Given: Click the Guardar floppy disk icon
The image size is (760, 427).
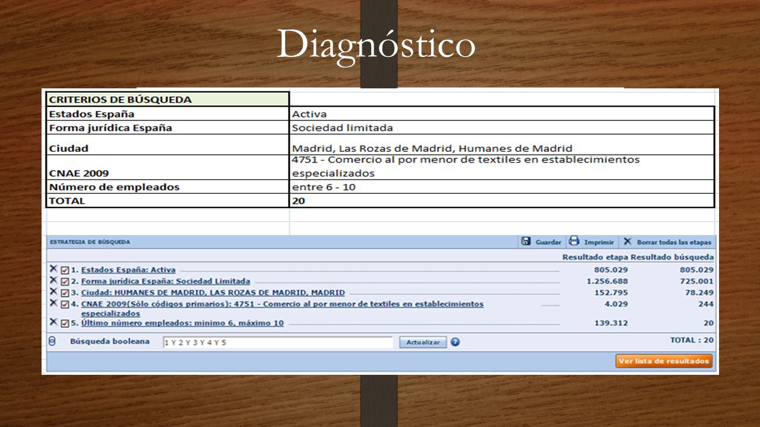Looking at the screenshot, I should pos(526,241).
